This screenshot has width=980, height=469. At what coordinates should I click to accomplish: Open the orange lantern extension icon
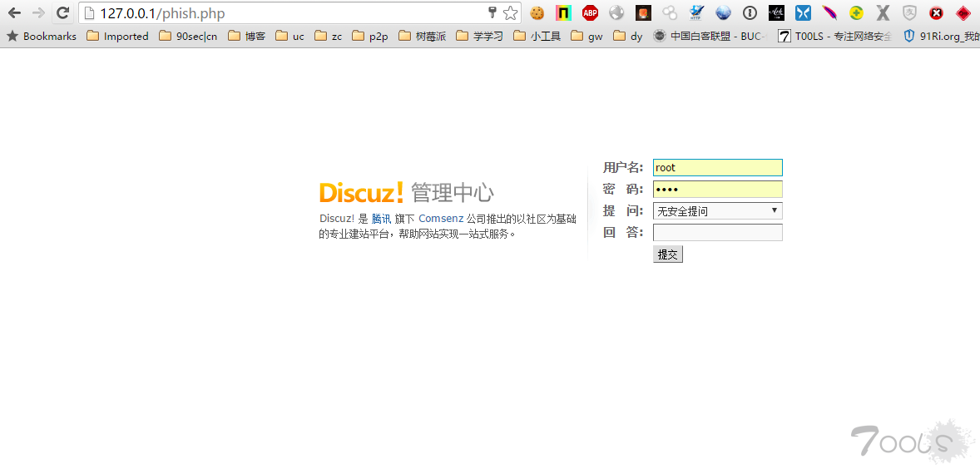(x=643, y=12)
